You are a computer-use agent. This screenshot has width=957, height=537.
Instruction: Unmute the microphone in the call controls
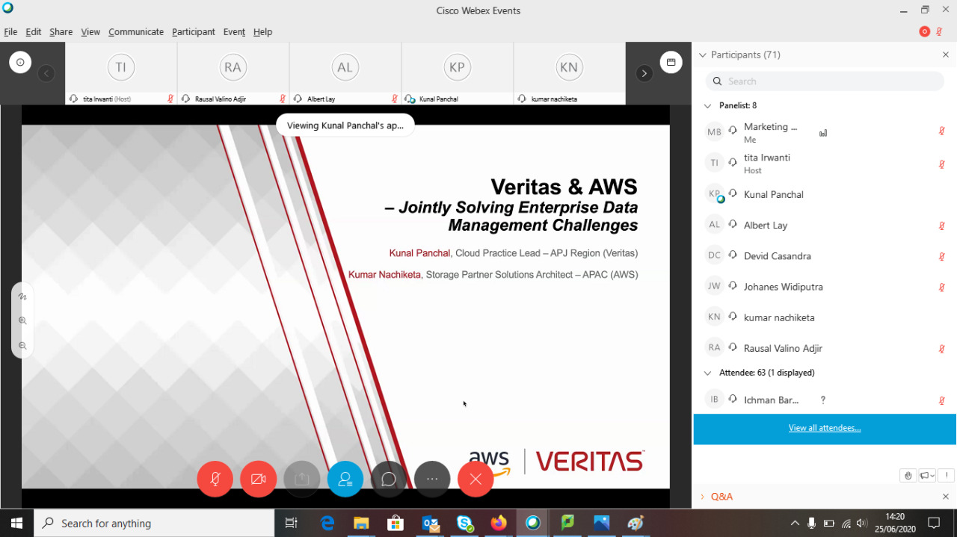tap(215, 479)
